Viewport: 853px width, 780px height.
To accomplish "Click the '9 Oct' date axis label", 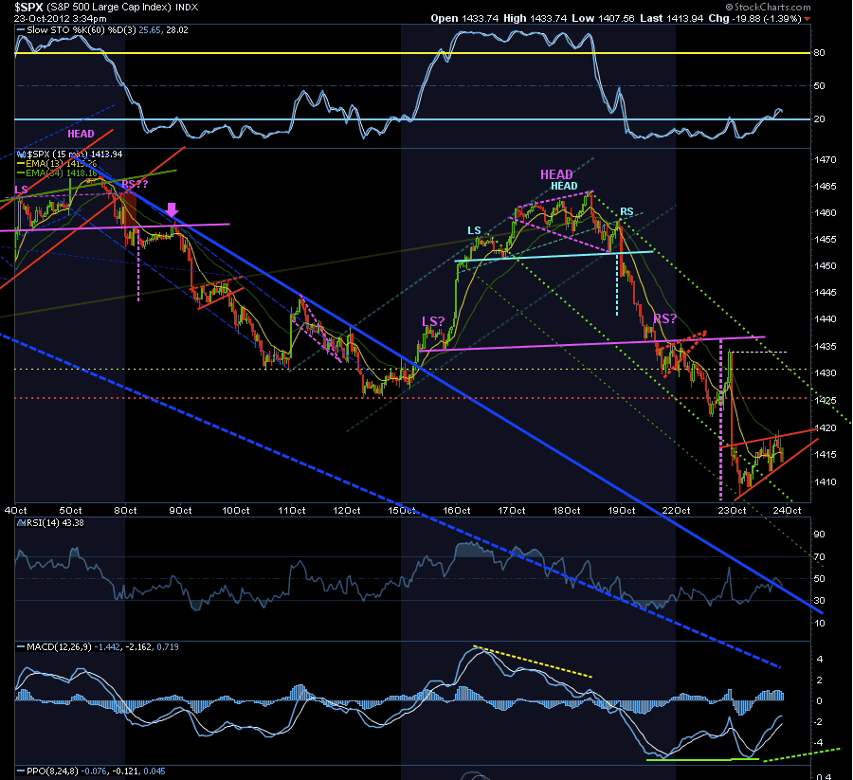I will (180, 510).
